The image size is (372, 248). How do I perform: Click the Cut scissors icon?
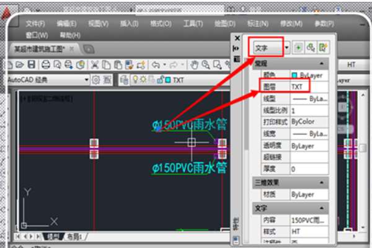pyautogui.click(x=95, y=64)
